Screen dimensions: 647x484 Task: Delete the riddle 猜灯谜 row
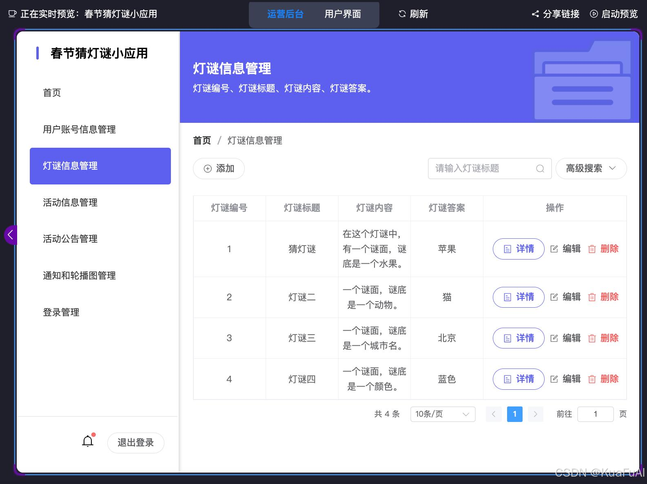point(603,249)
